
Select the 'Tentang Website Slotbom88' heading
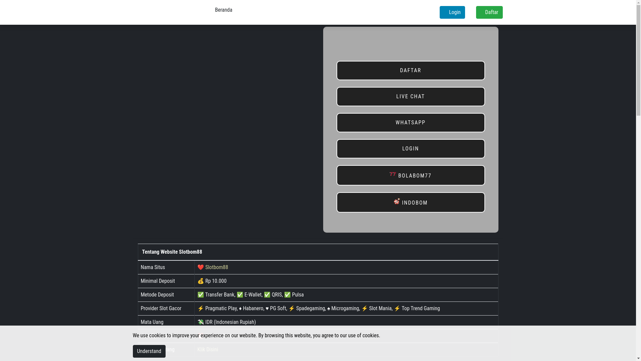pos(172,252)
